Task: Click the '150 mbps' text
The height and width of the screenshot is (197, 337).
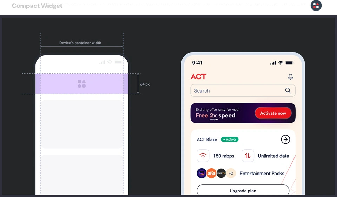Action: (x=224, y=156)
